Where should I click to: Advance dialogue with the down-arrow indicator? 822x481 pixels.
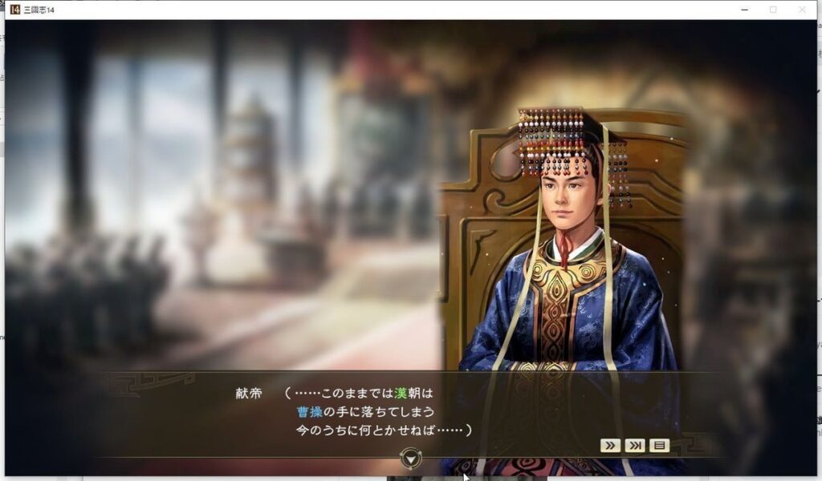[x=411, y=459]
